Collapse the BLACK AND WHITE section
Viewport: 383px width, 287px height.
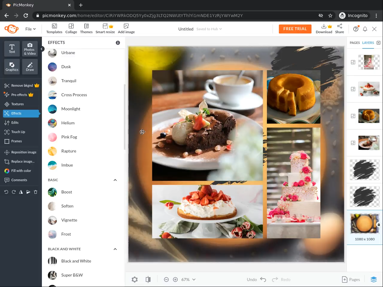click(x=115, y=249)
